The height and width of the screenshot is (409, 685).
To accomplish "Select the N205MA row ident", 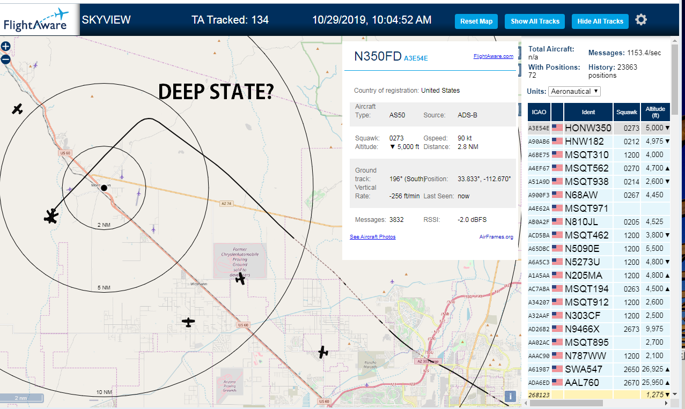I will (x=588, y=276).
